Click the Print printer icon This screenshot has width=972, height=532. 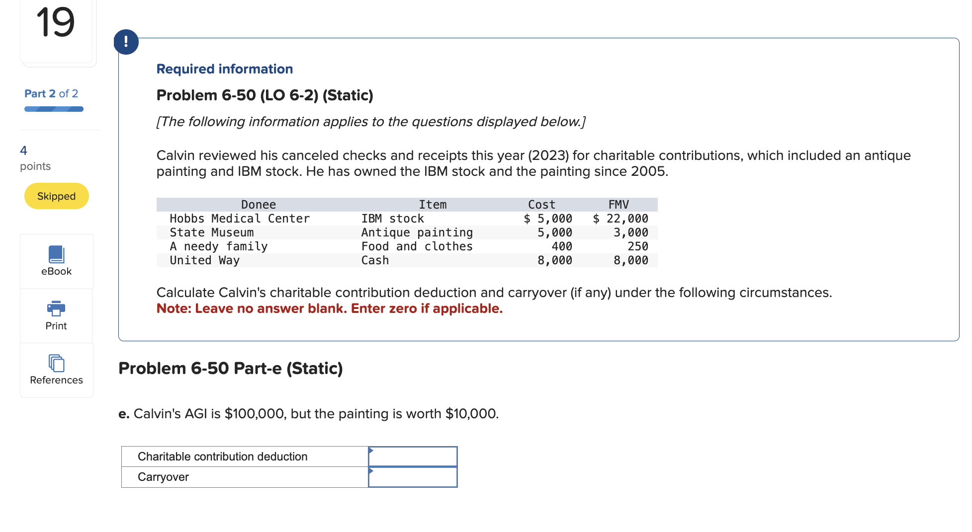tap(56, 308)
